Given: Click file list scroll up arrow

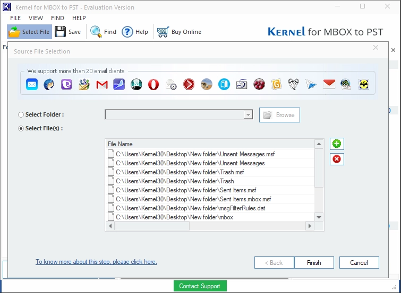Looking at the screenshot, I should (x=319, y=144).
